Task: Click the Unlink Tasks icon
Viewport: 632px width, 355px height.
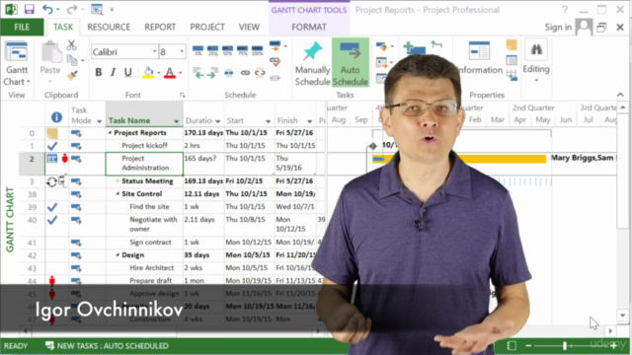Action: pos(260,73)
